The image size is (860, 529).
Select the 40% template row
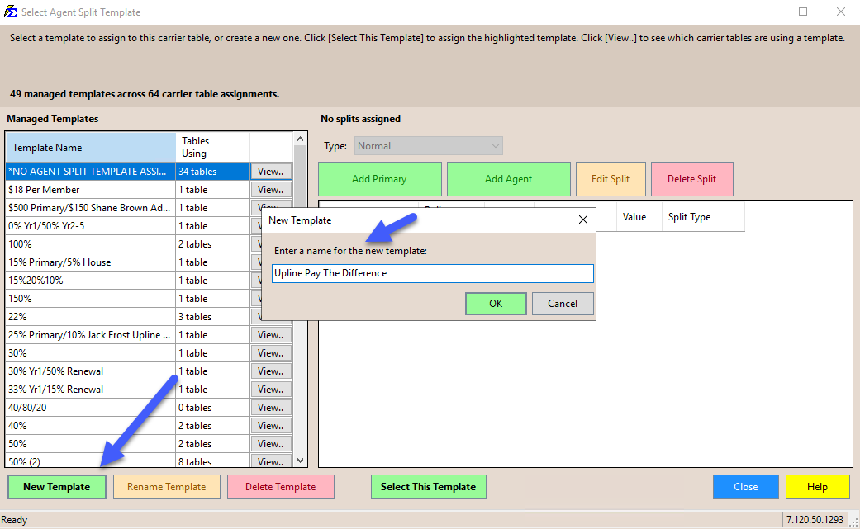coord(90,426)
